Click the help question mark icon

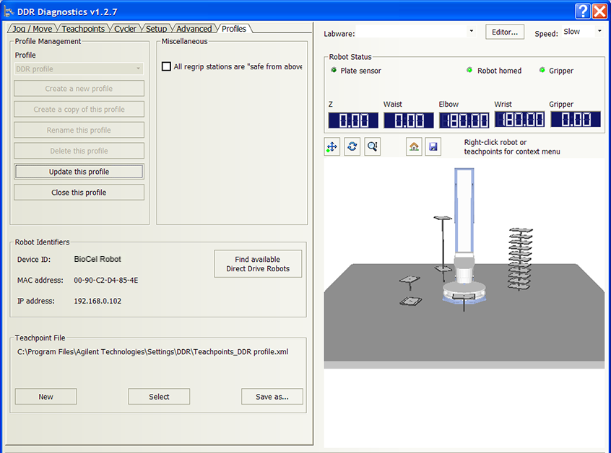[x=583, y=11]
